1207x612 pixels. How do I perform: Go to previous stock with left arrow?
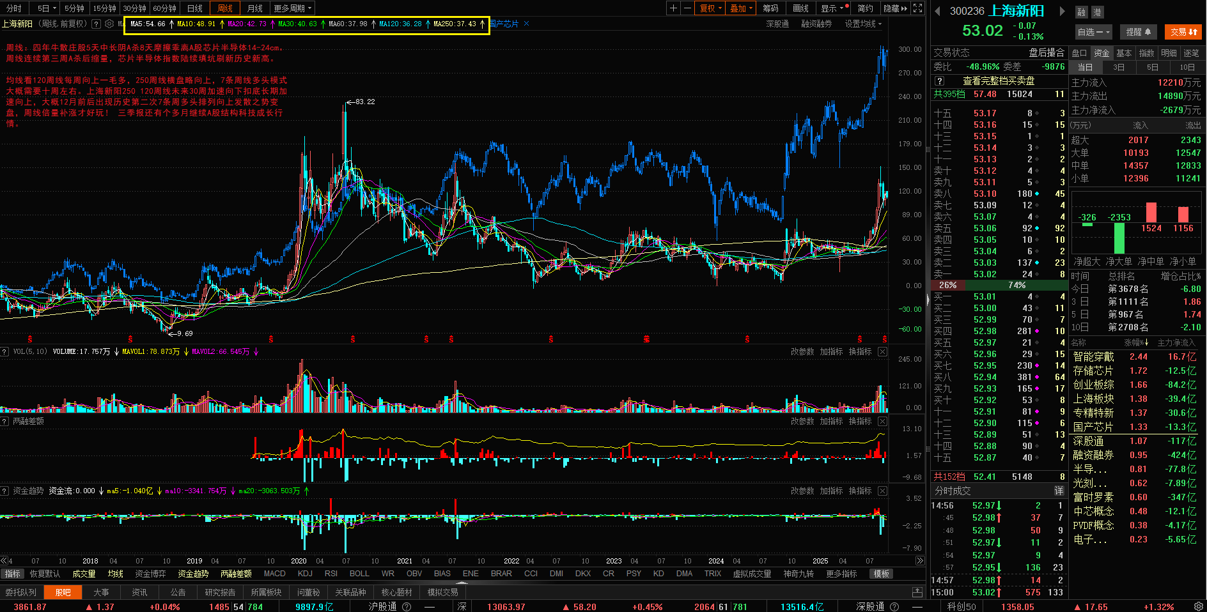click(x=938, y=11)
